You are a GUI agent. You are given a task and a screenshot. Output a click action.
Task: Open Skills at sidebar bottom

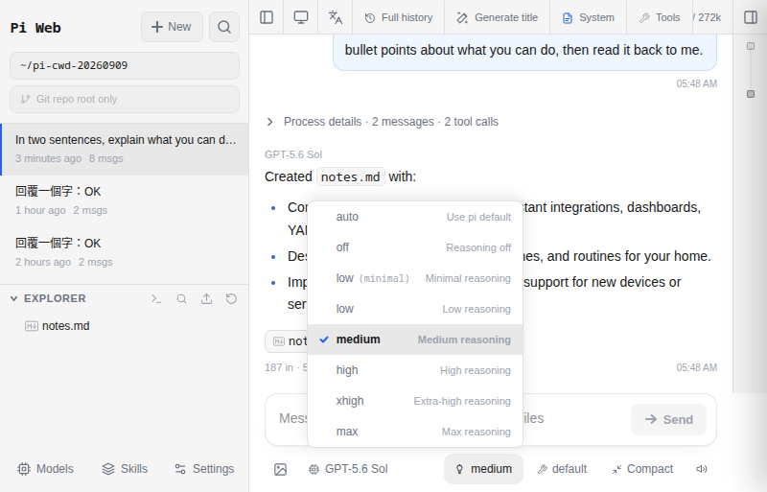tap(125, 469)
